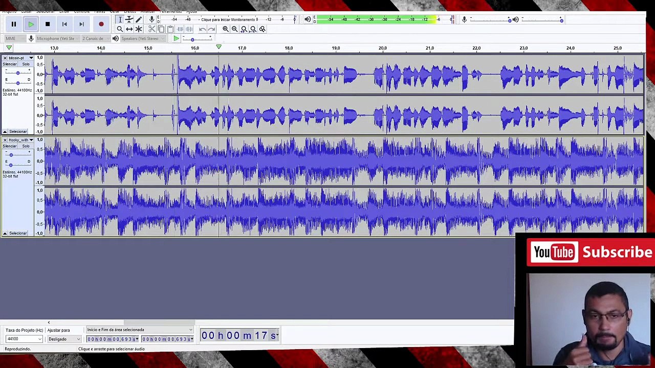Mute the Hooky_with track with Silenciar
655x368 pixels.
click(10, 146)
